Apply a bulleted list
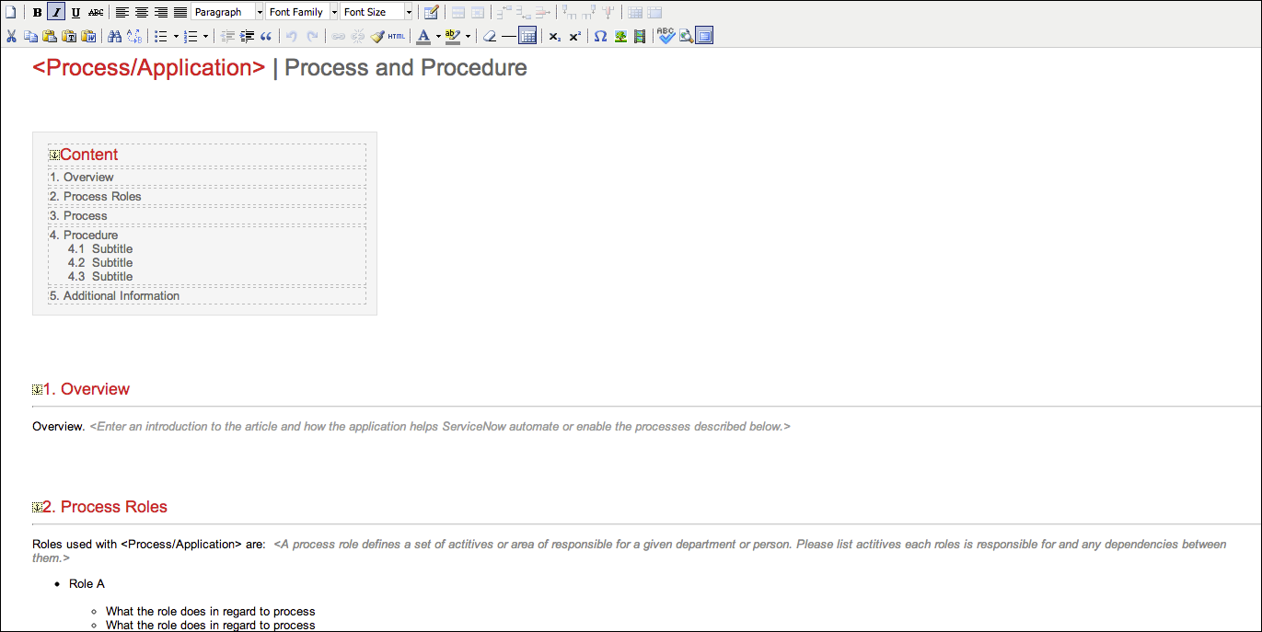This screenshot has width=1262, height=632. pos(159,36)
